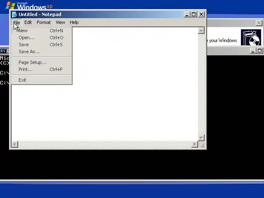This screenshot has height=198, width=264.
Task: Minimize the Notepad window
Action: point(186,14)
